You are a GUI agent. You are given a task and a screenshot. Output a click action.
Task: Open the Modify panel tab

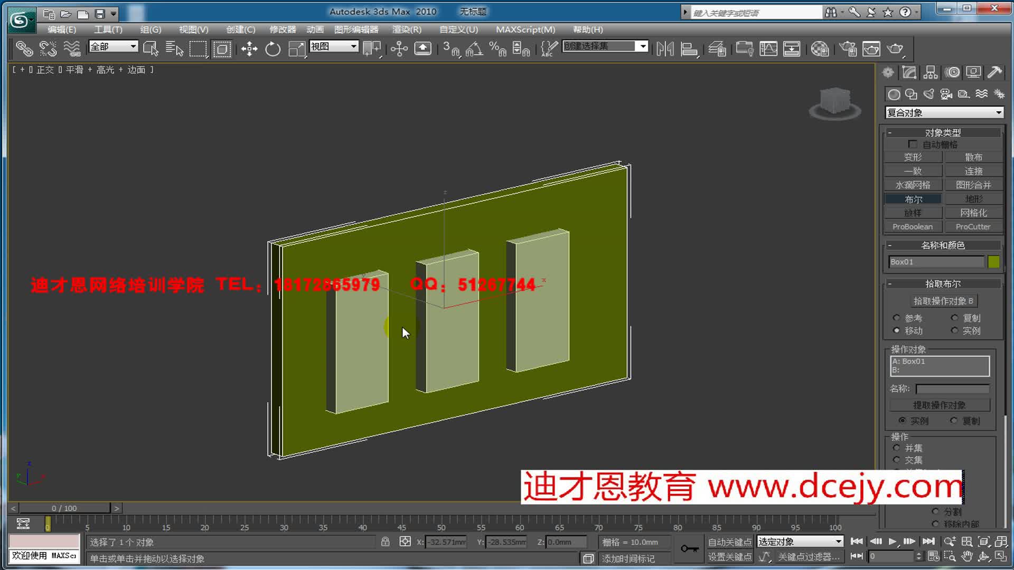coord(909,72)
